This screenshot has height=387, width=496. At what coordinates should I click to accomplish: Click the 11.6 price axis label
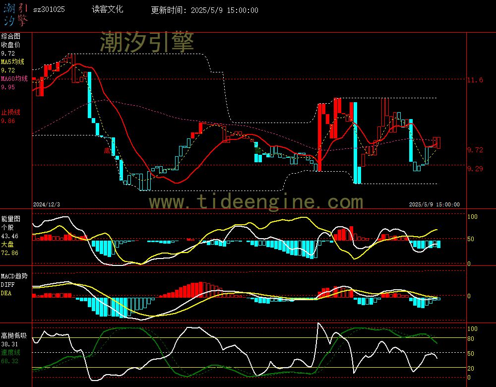[x=475, y=80]
